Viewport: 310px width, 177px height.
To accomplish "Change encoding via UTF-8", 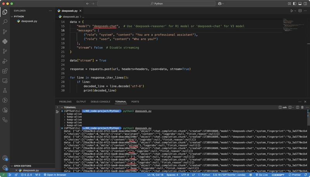I will click(x=185, y=175).
